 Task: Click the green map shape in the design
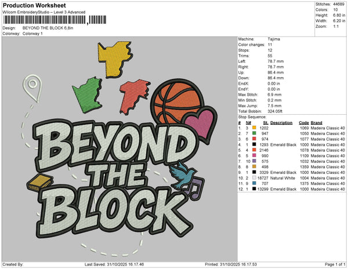pyautogui.click(x=88, y=95)
